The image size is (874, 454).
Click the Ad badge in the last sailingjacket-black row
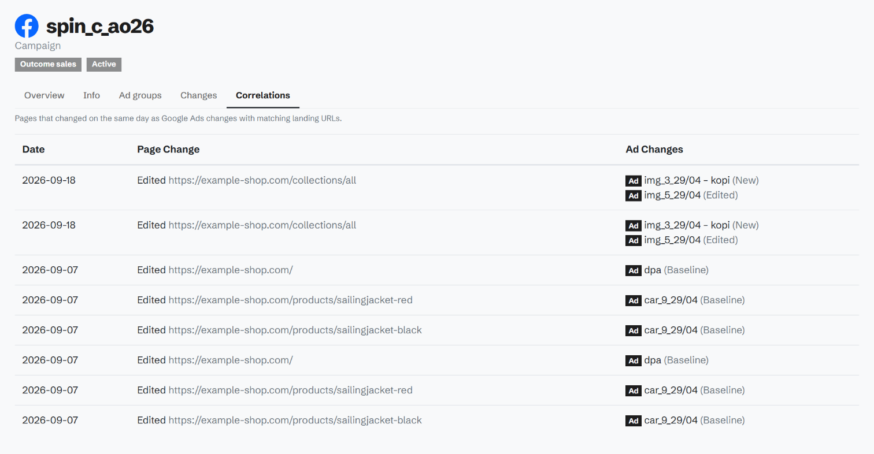coord(634,420)
